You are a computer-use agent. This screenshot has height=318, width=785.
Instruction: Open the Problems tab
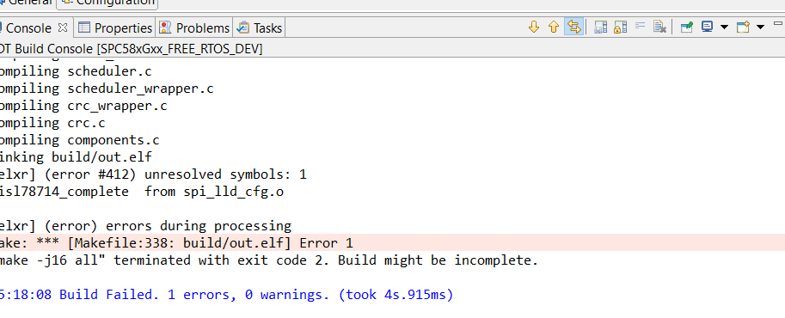click(193, 28)
